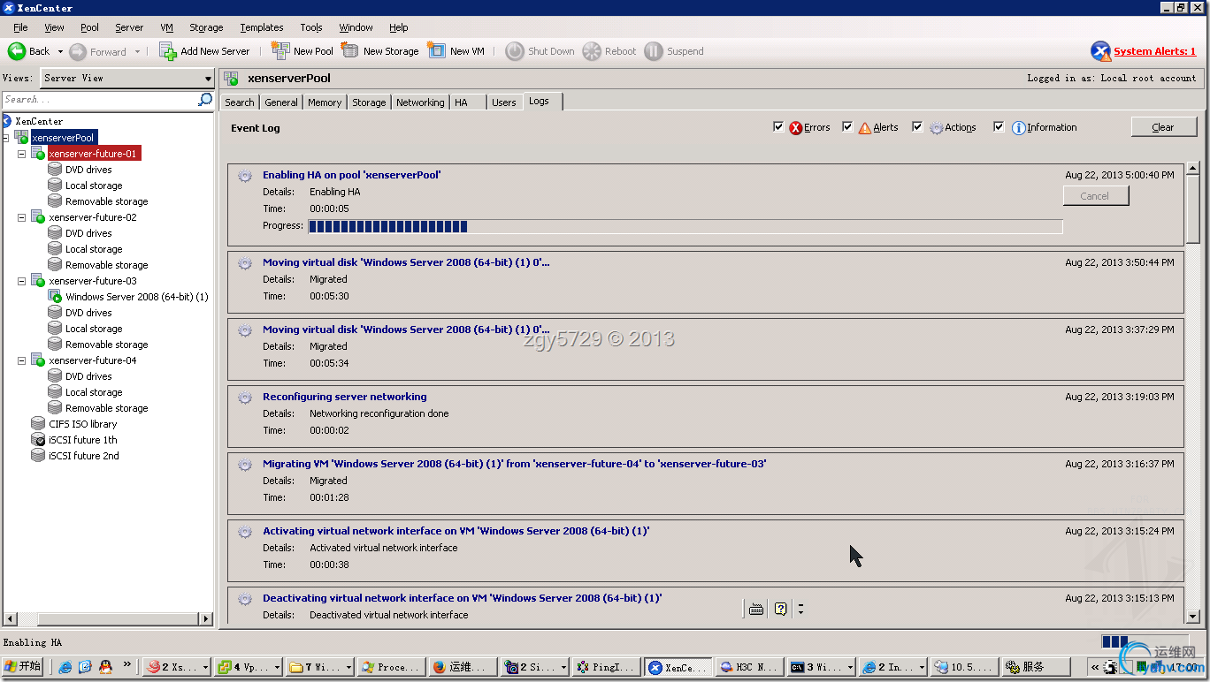Click the Back navigation arrow icon
Screen dimensions: 1210x682
pos(17,51)
